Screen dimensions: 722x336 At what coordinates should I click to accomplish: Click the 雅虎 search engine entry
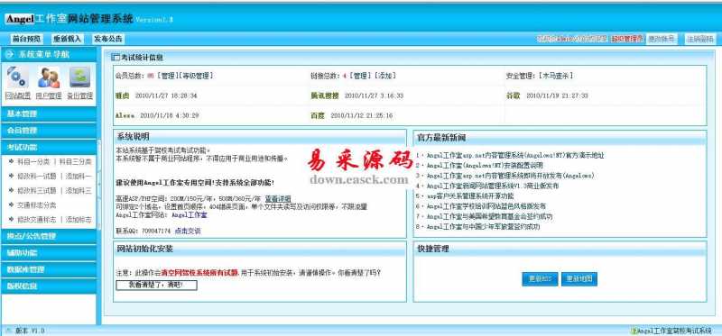(x=123, y=95)
